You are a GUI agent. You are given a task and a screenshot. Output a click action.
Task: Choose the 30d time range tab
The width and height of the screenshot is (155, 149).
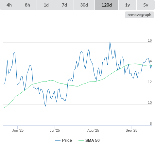pos(84,5)
